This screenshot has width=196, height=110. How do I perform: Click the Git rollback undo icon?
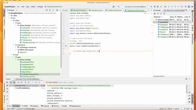[182, 7]
